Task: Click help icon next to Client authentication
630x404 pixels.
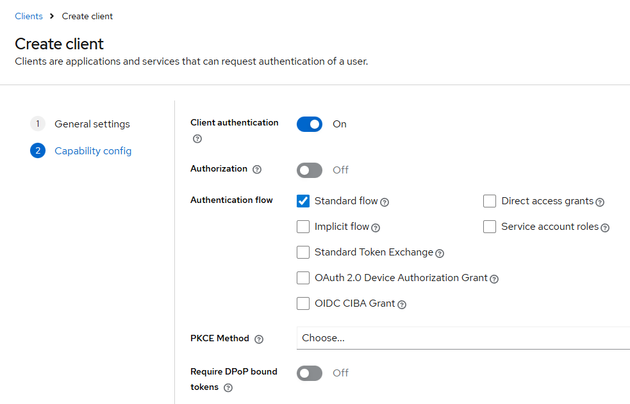Action: (x=197, y=139)
